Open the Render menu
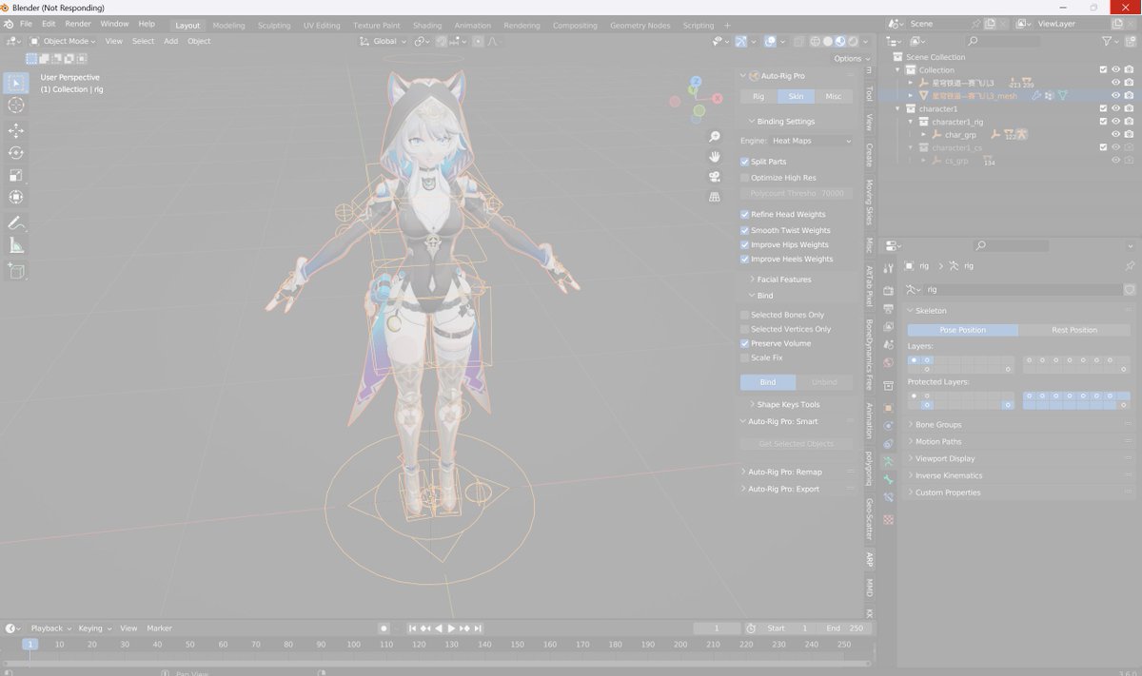 [78, 24]
